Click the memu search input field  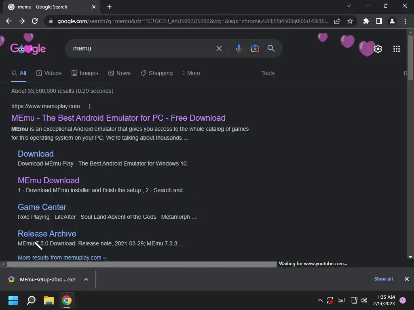pyautogui.click(x=143, y=48)
